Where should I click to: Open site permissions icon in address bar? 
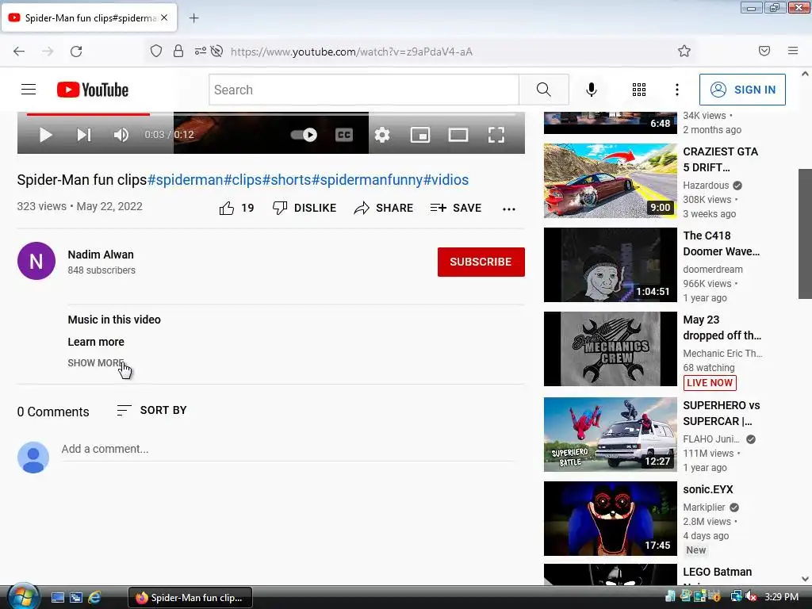click(x=201, y=51)
